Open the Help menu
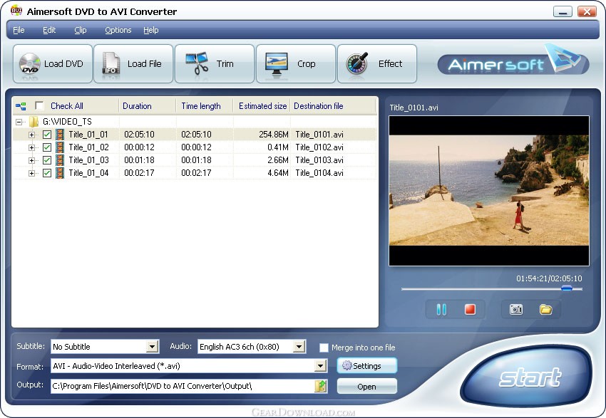The height and width of the screenshot is (418, 606). coord(150,30)
